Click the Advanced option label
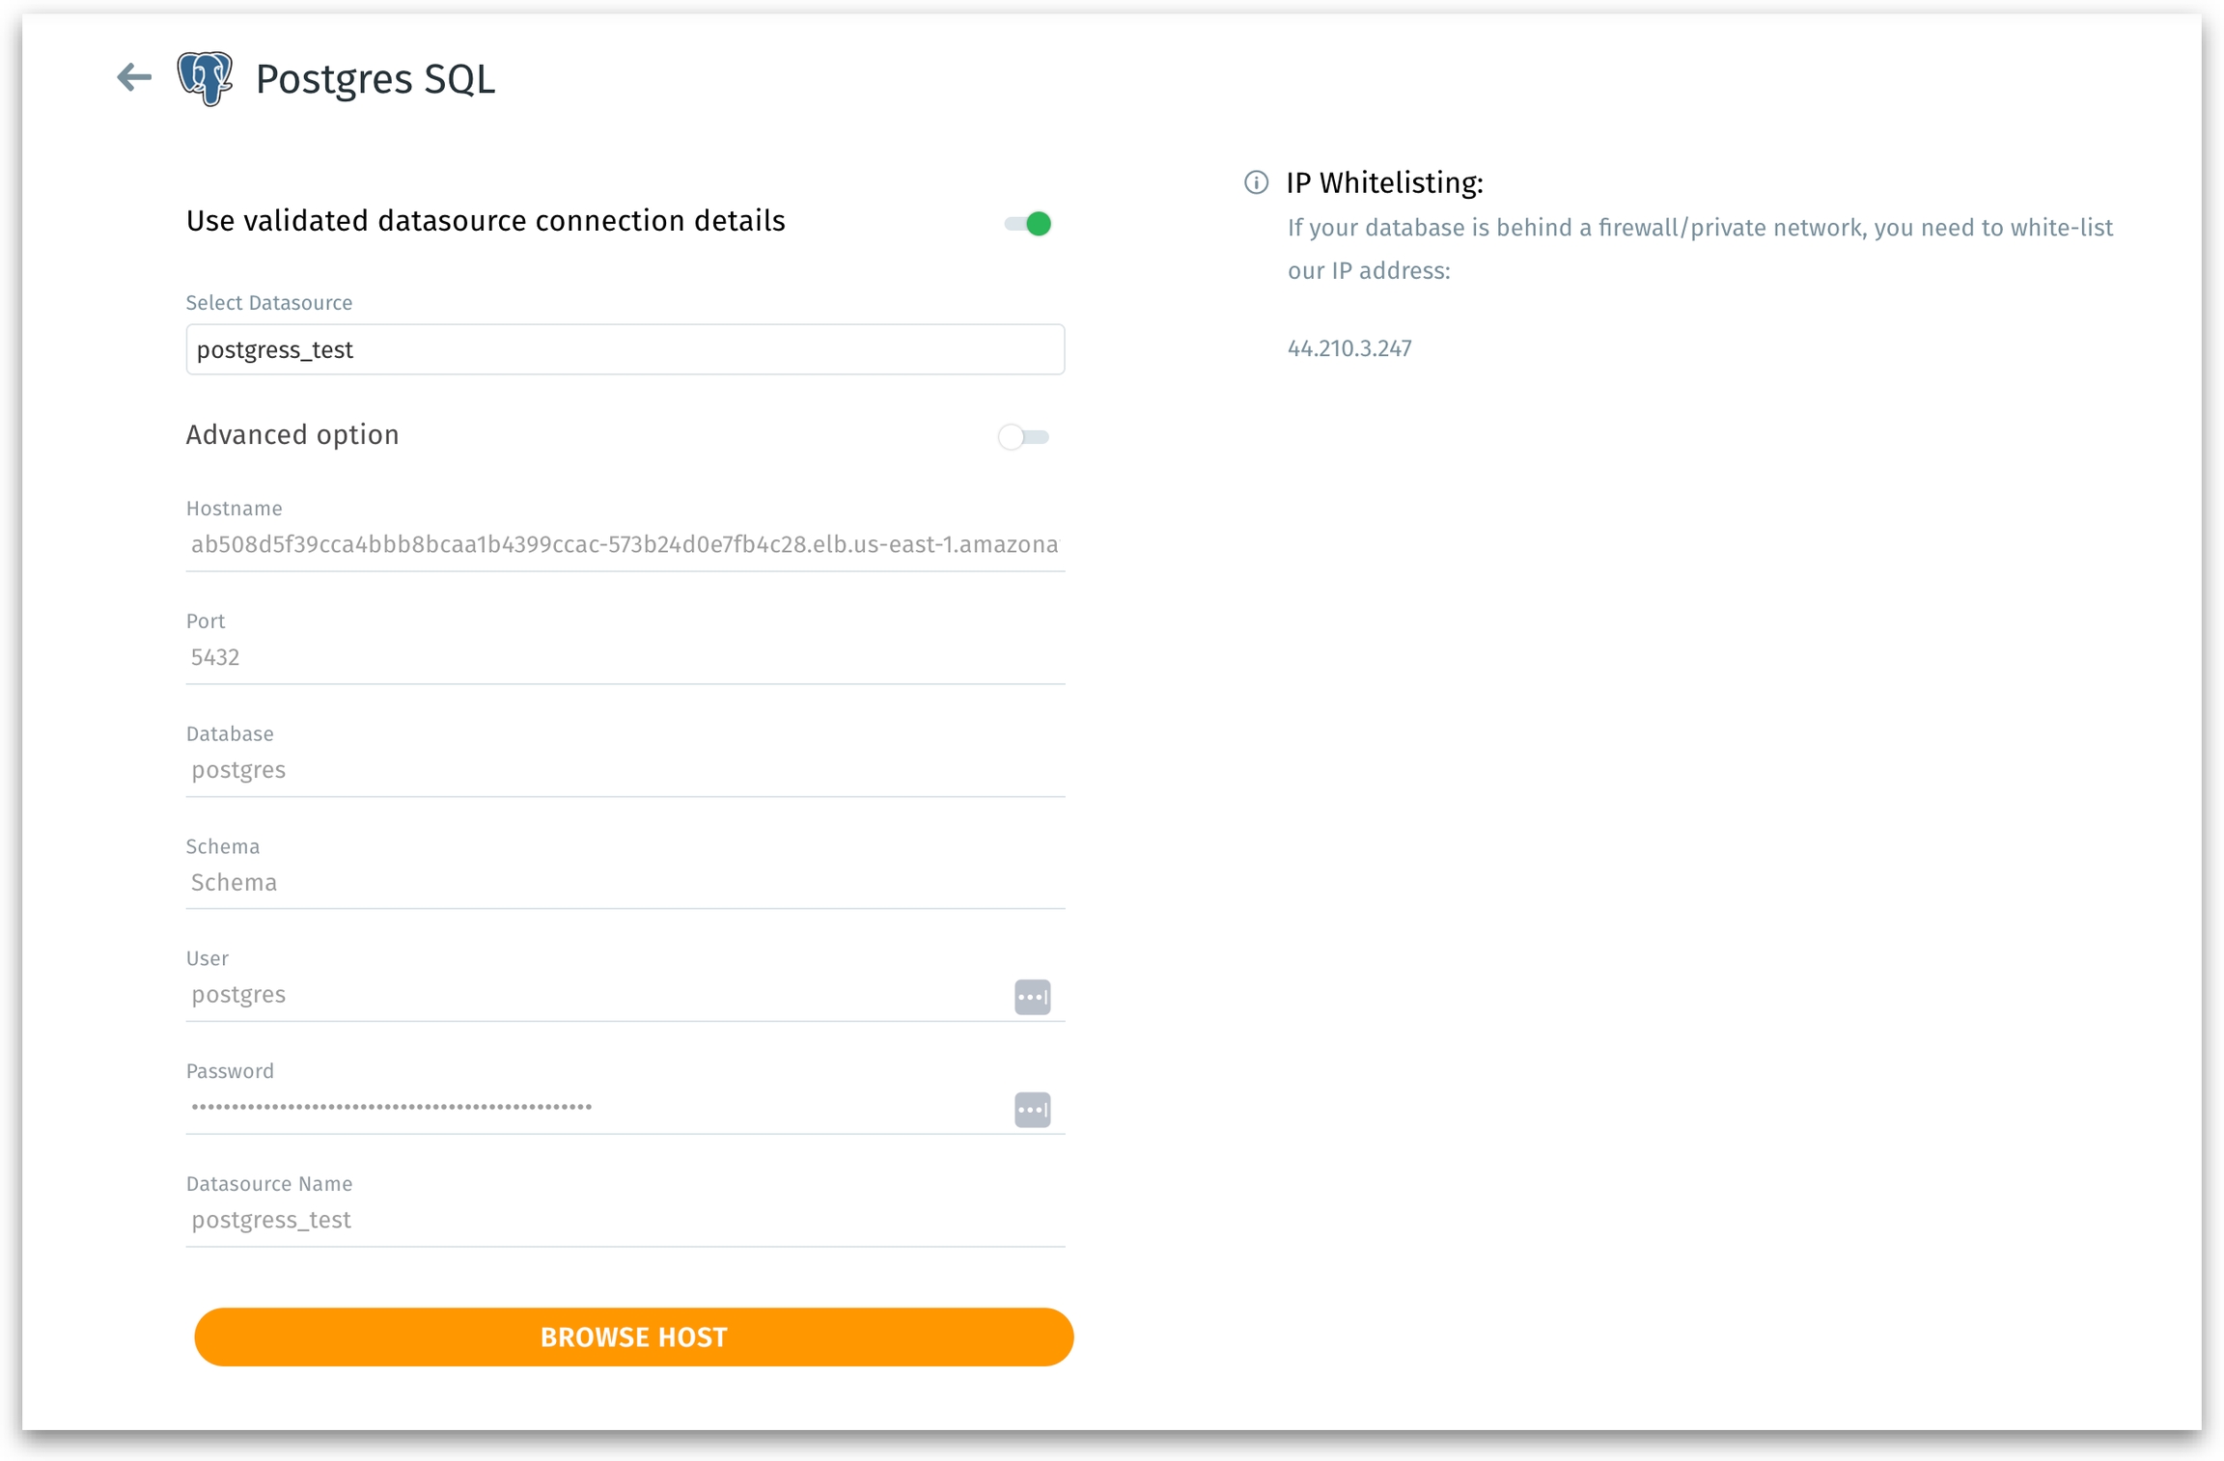This screenshot has width=2224, height=1461. pyautogui.click(x=292, y=435)
